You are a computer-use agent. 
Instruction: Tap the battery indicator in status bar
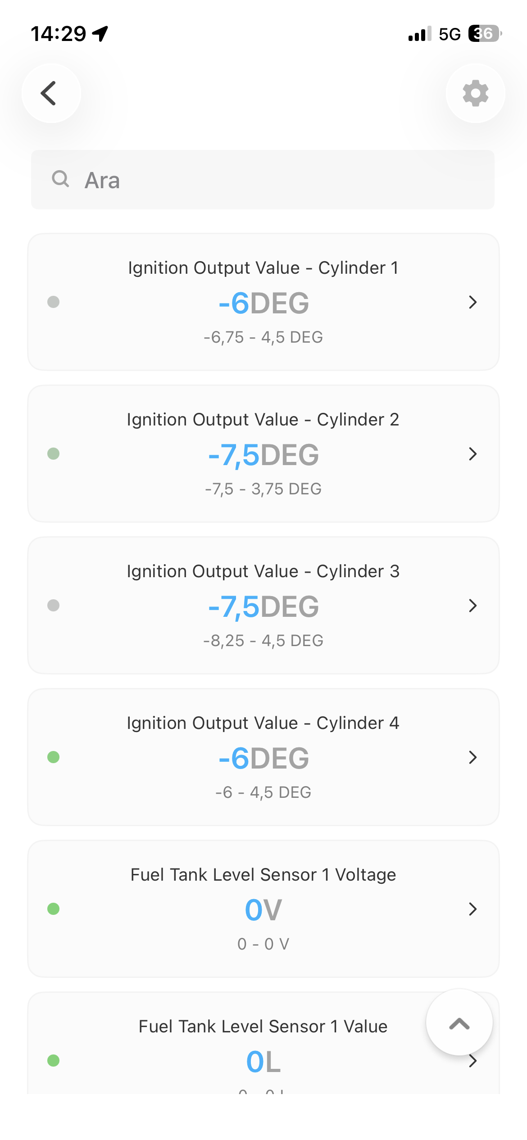click(485, 34)
